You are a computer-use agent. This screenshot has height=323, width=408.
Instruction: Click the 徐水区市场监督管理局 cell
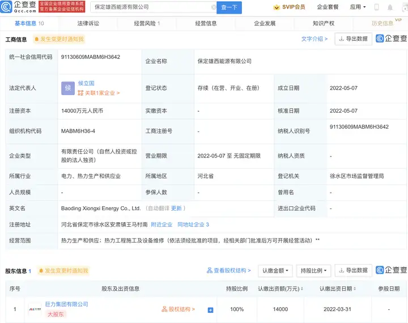[357, 176]
